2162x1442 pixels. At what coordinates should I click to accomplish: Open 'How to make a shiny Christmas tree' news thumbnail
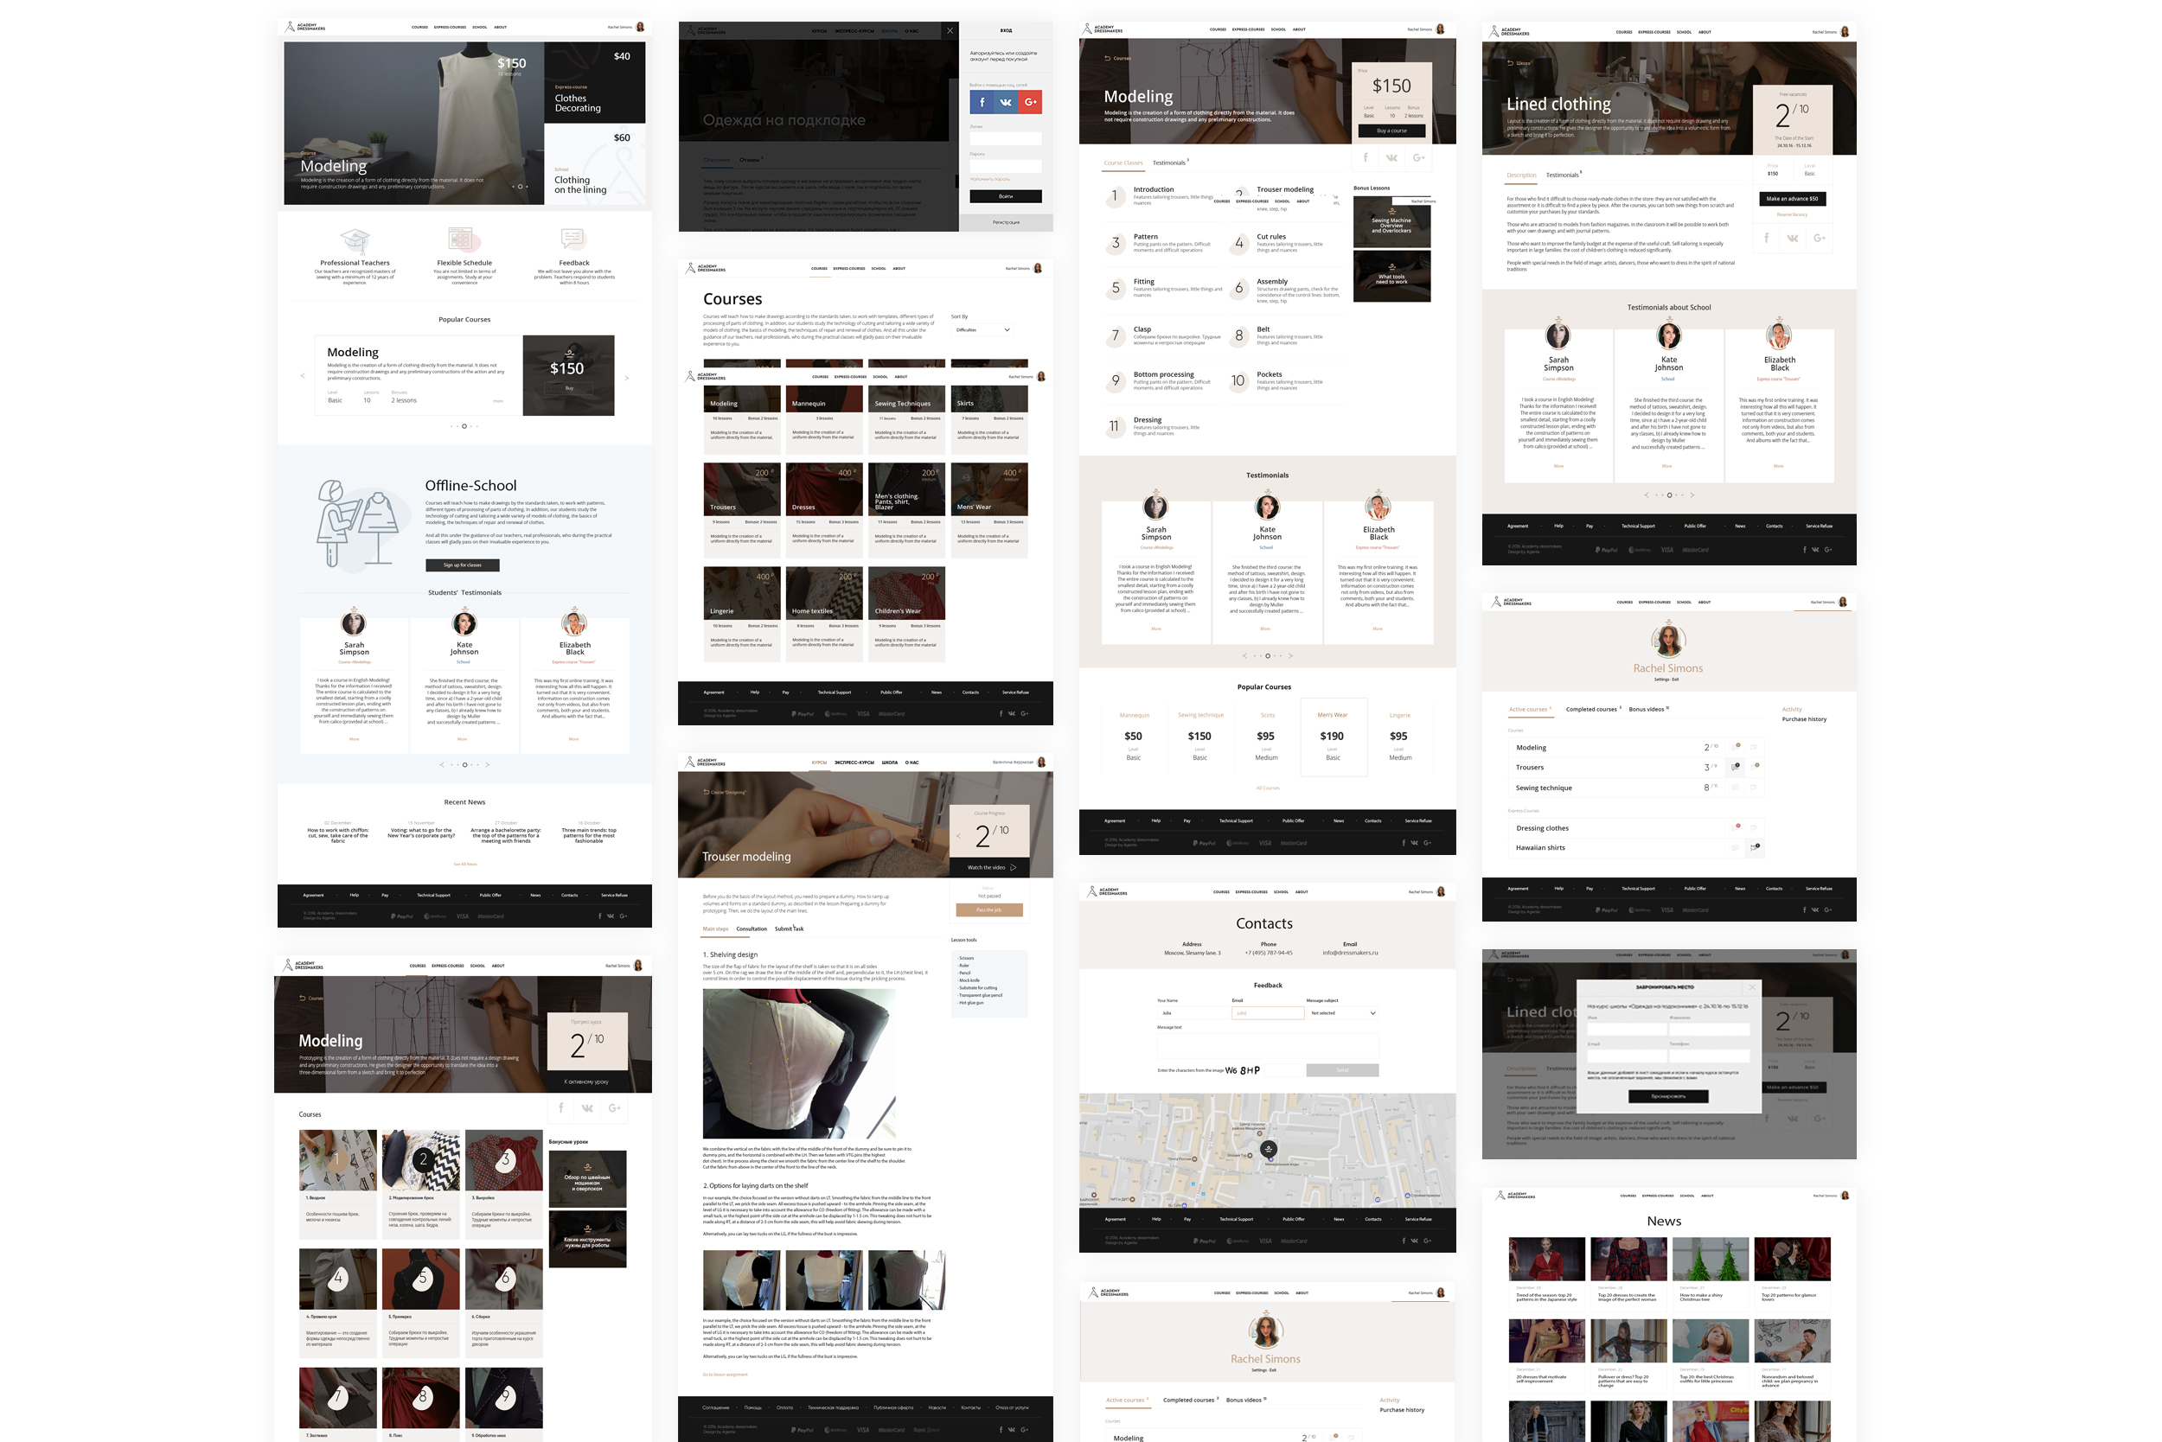(x=1710, y=1259)
